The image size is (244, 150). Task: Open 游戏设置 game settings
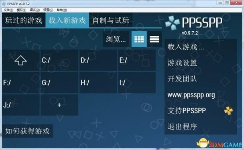tap(201, 63)
